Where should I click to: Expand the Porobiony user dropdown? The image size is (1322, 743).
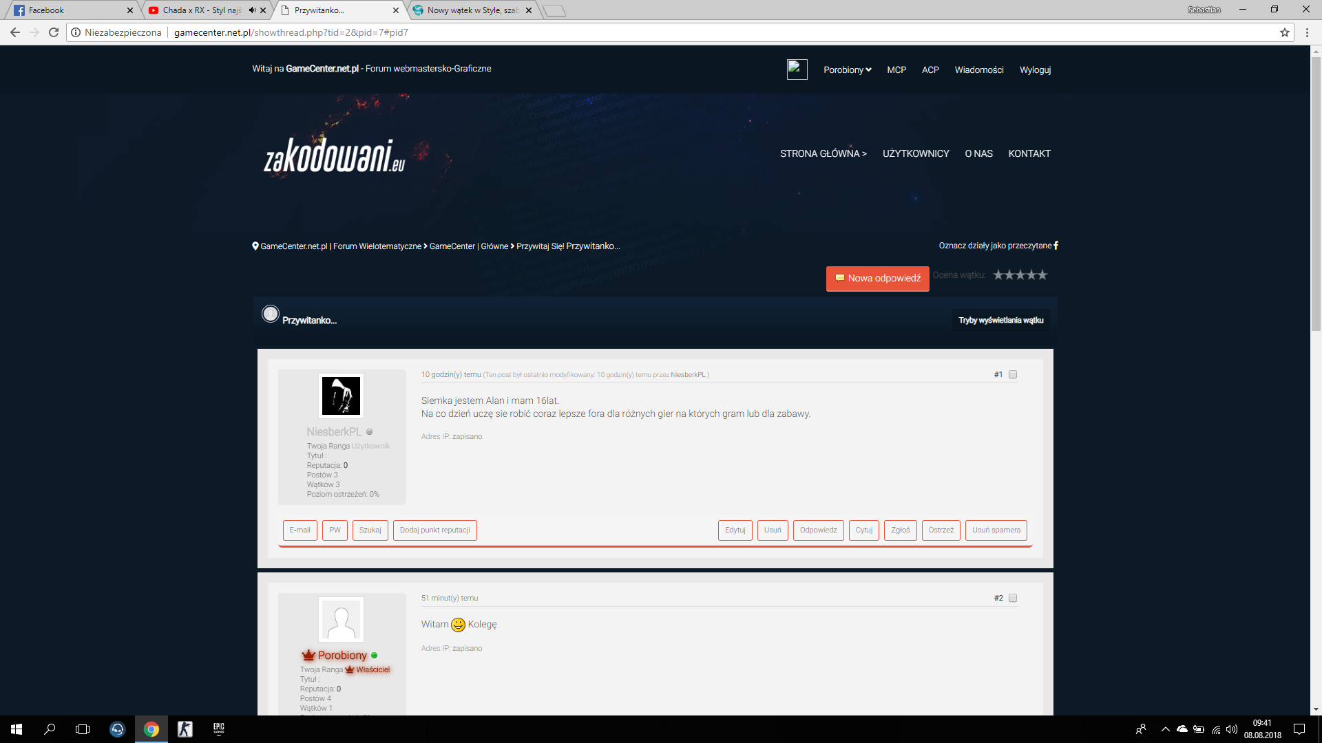click(848, 70)
